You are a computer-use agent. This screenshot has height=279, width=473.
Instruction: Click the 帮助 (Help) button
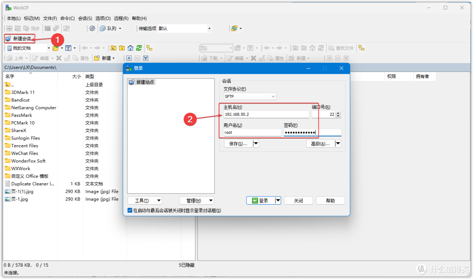330,200
